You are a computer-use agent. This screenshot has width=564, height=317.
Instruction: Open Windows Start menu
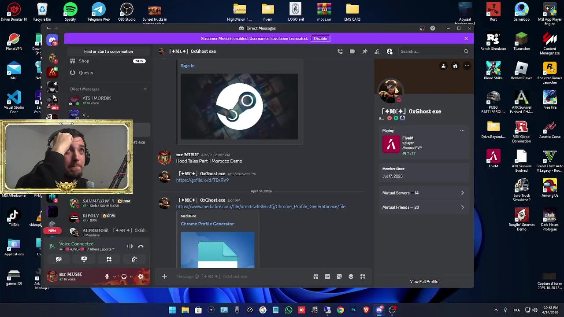point(172,310)
